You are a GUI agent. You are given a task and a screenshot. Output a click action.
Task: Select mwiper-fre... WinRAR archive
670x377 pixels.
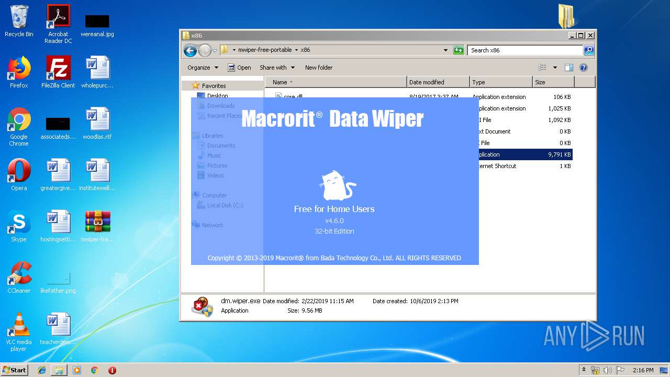pyautogui.click(x=97, y=226)
